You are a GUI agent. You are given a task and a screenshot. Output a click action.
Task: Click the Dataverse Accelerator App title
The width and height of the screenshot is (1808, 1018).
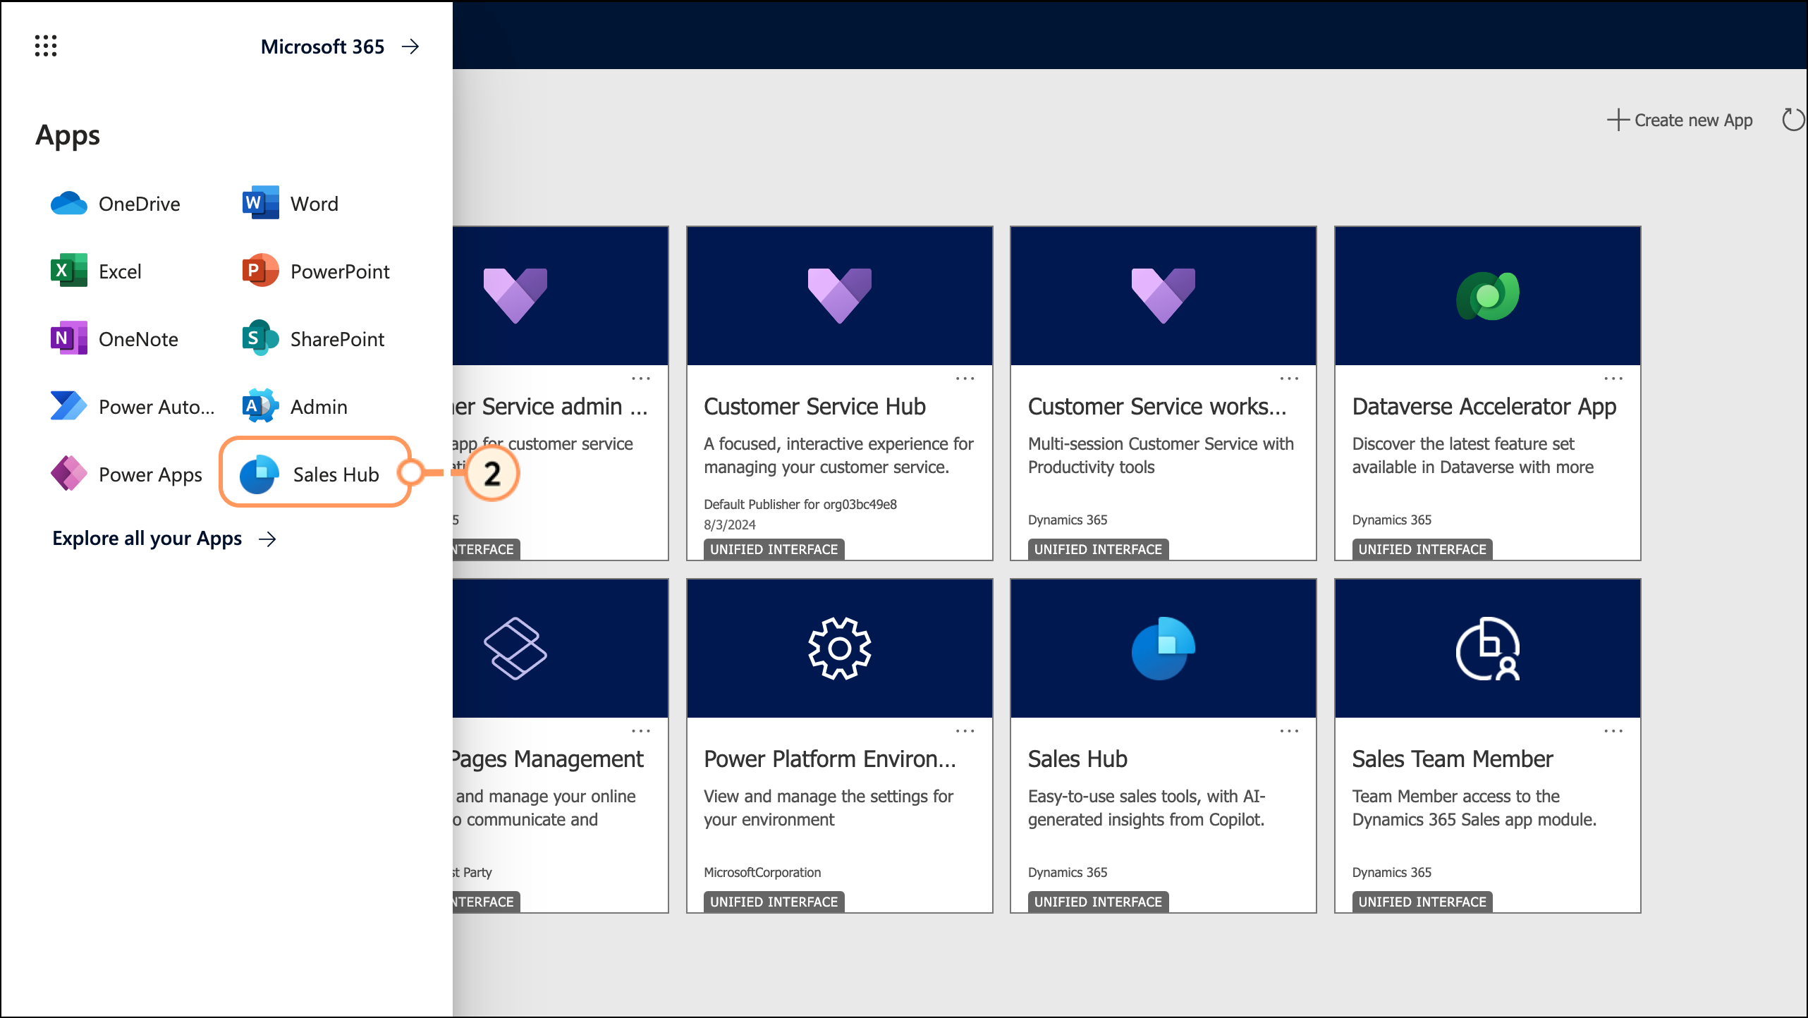pos(1484,407)
